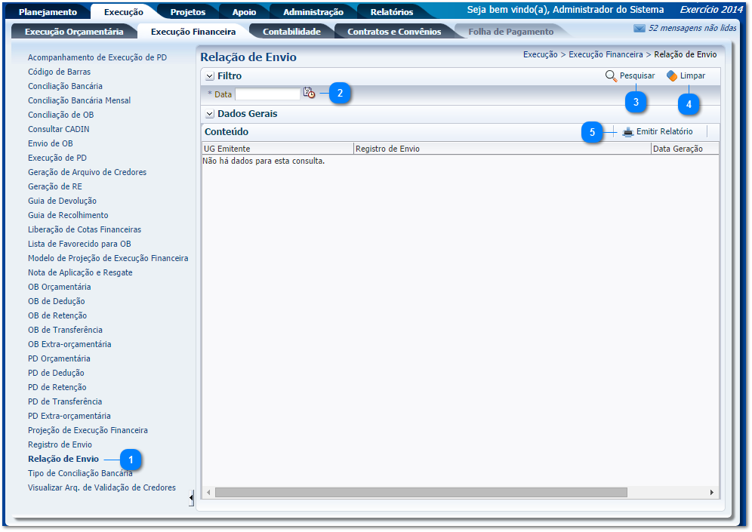Click the calendar date picker icon

pos(309,94)
